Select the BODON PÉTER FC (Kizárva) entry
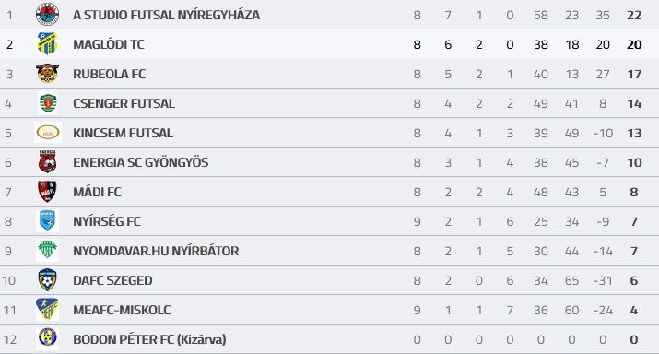Screen dimensions: 659x354 pyautogui.click(x=149, y=339)
